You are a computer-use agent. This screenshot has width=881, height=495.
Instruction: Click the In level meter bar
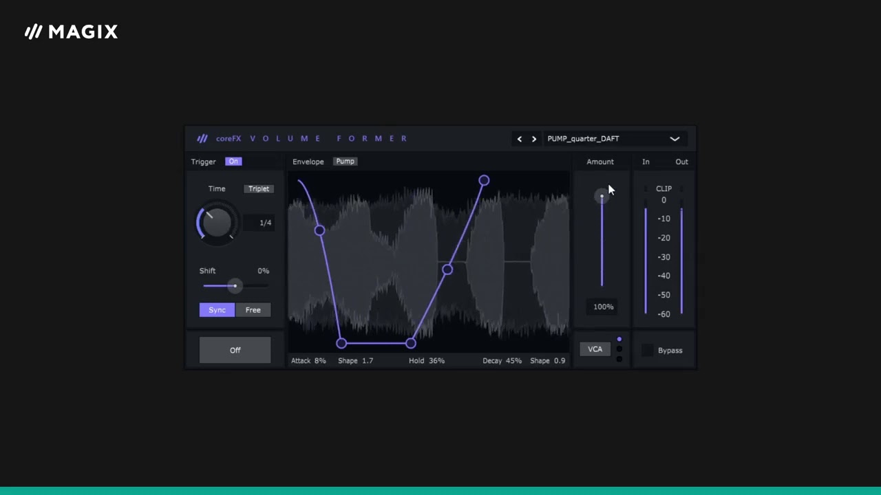coord(646,260)
